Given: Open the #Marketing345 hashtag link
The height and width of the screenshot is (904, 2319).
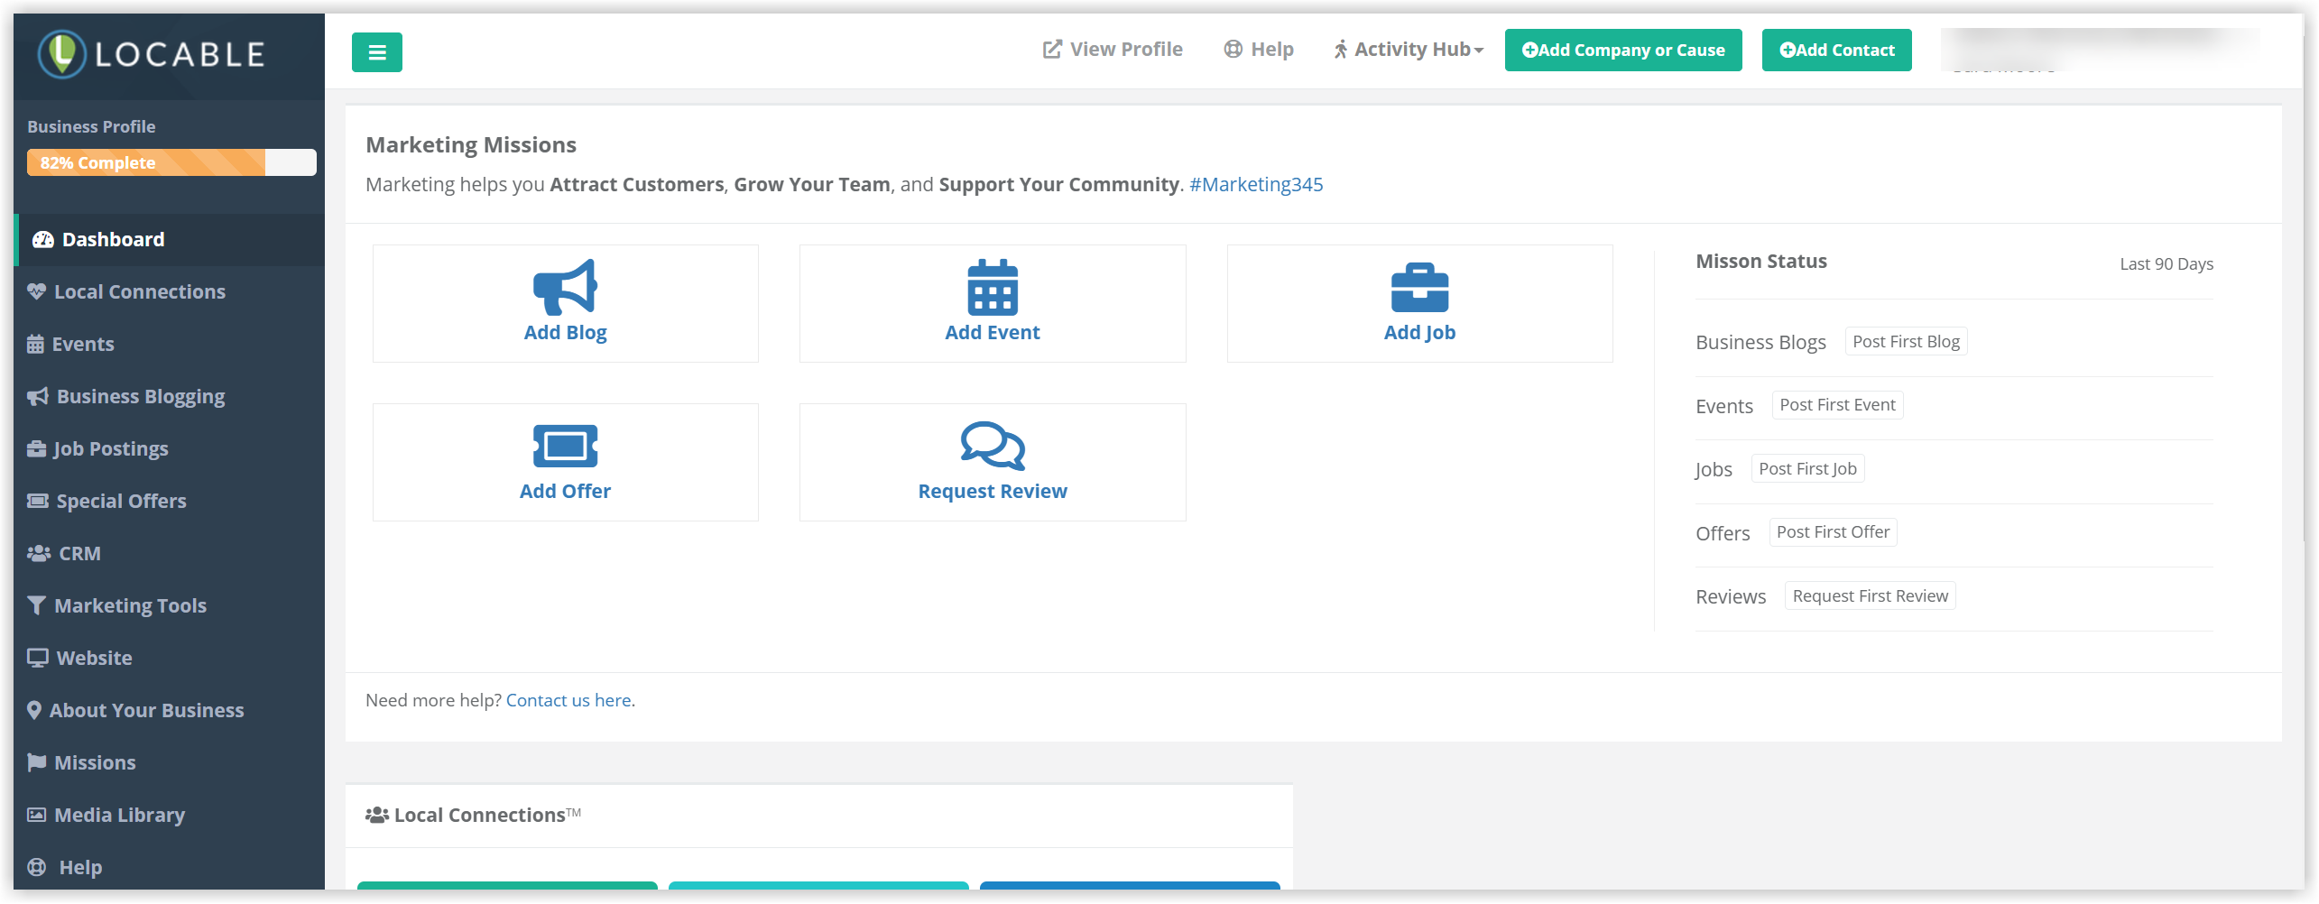Looking at the screenshot, I should [x=1256, y=184].
